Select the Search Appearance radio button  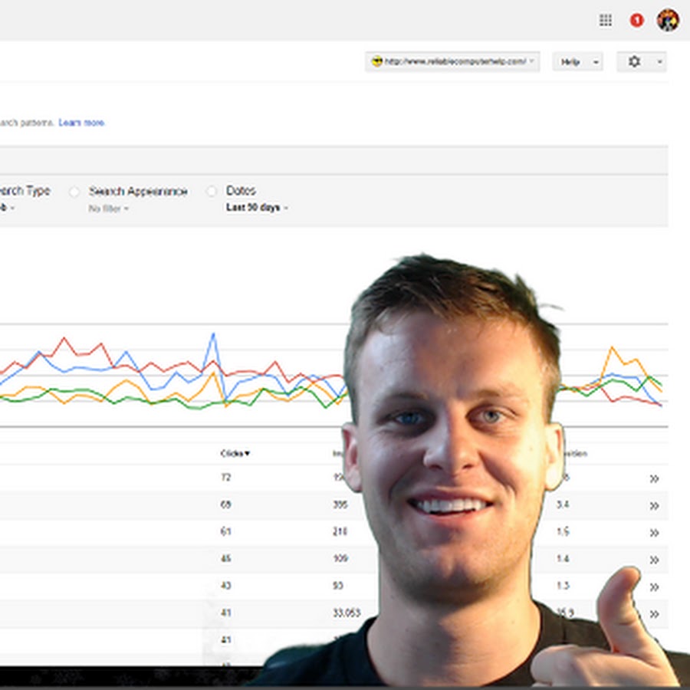[74, 192]
